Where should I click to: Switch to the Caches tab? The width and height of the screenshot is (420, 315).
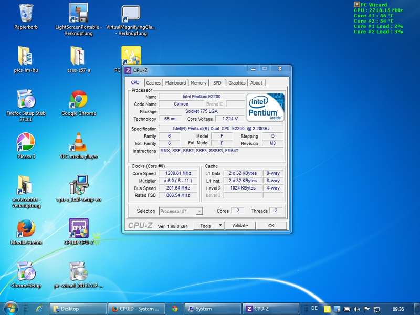click(153, 83)
